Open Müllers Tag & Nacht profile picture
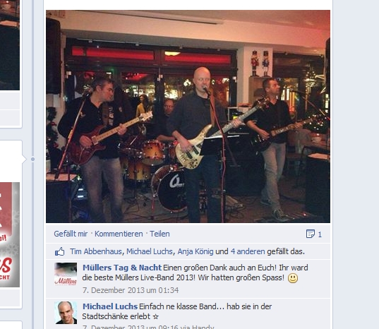Screen dimensions: 379x329 pos(66,274)
